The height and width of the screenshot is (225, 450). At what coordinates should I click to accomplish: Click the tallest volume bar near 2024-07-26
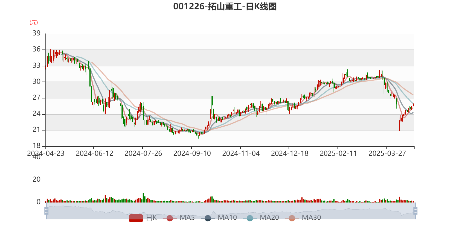[x=143, y=198]
